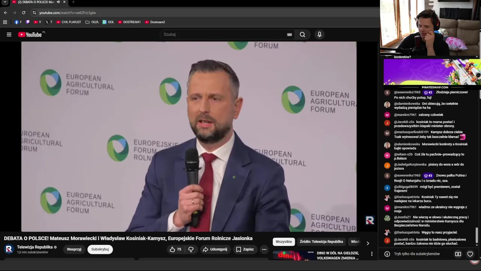Reload the page
Screen dimensions: 481x271
click(x=23, y=13)
